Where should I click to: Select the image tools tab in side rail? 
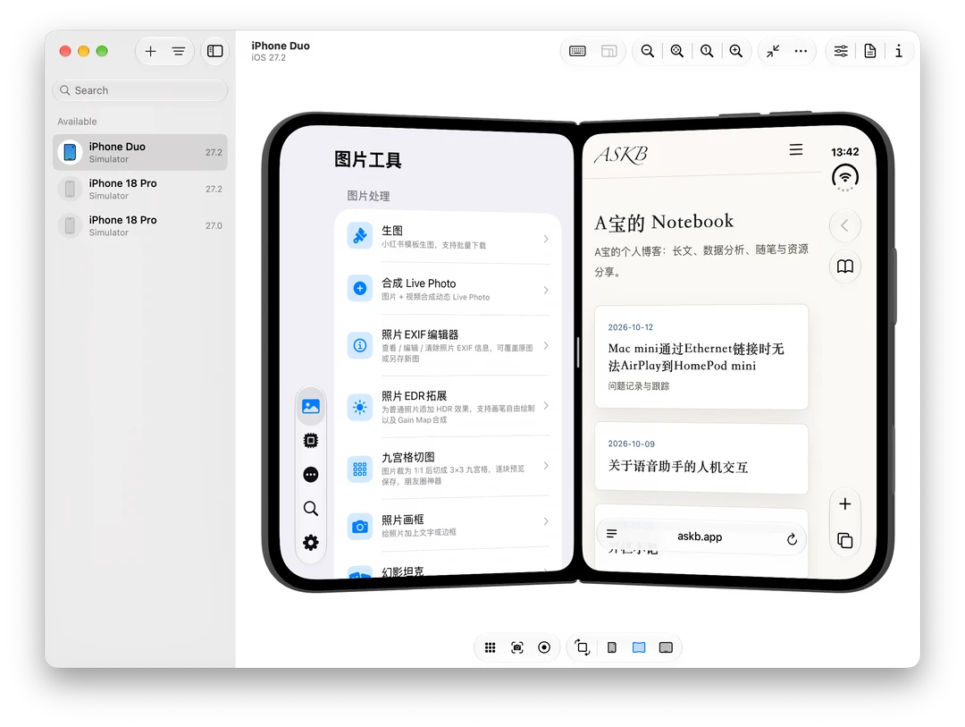[311, 407]
